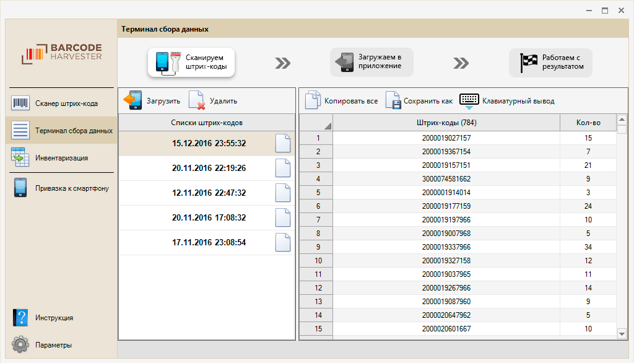Image resolution: width=634 pixels, height=363 pixels.
Task: Select barcode cell 2000019337966
Action: coord(446,247)
